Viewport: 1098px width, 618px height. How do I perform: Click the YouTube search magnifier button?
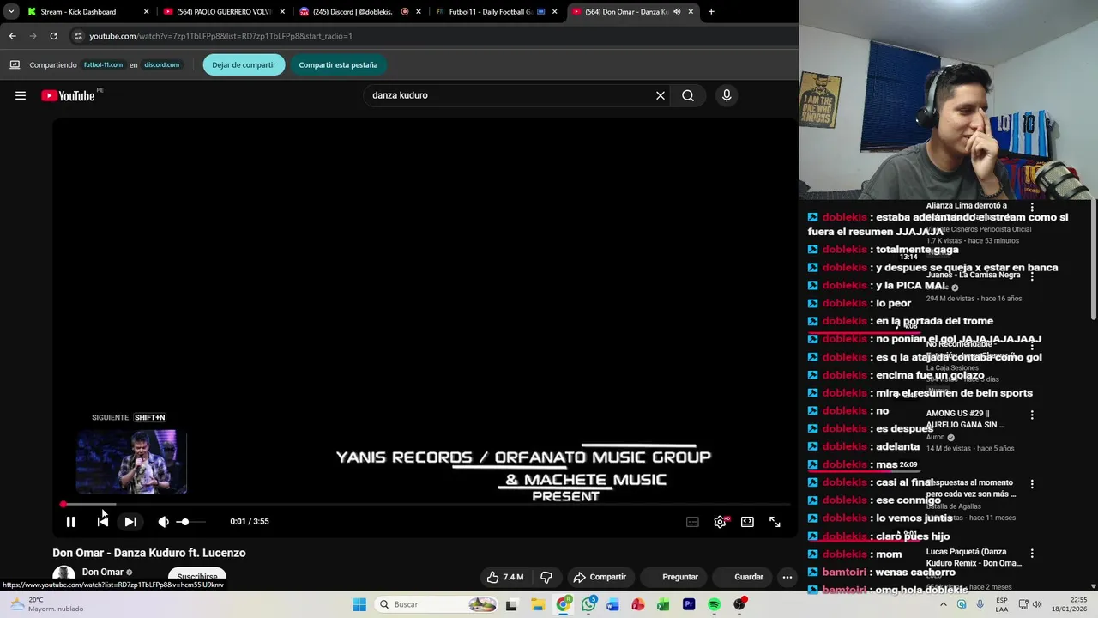tap(688, 95)
